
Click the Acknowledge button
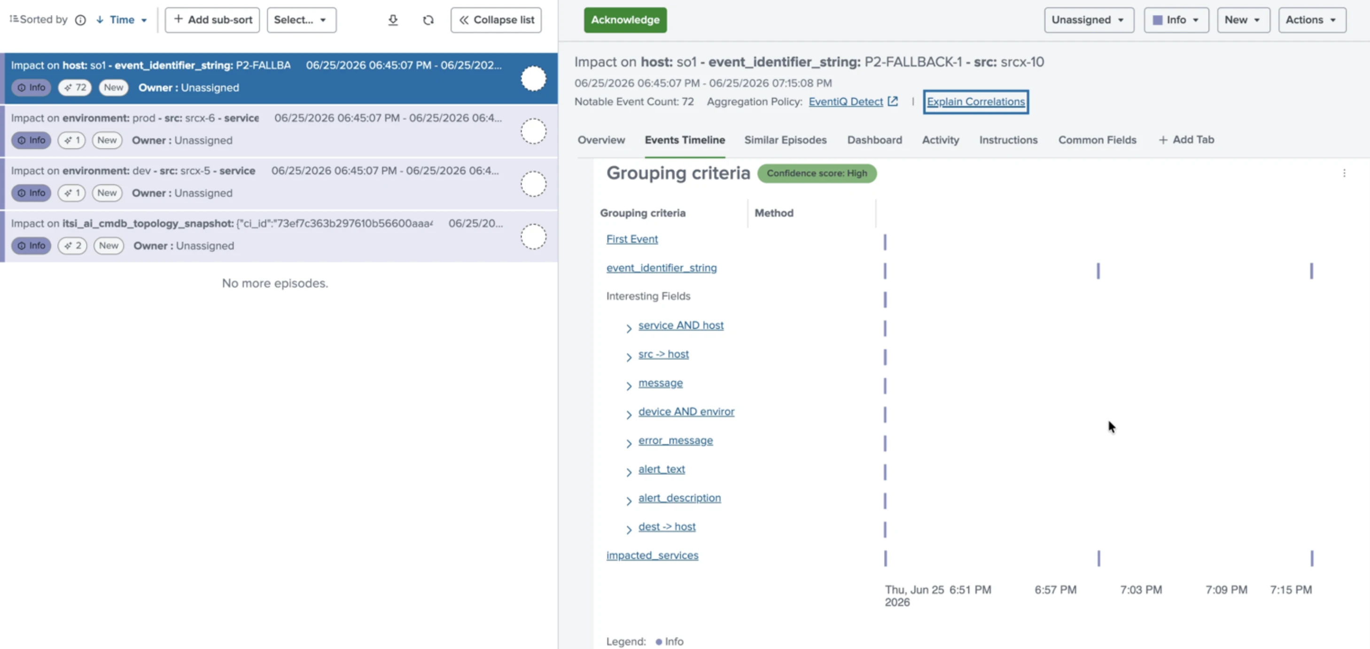click(x=625, y=20)
